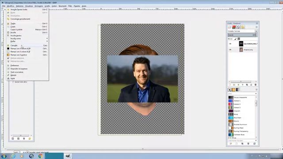
Task: Choose Copia from the Modifica menu
Action: tap(27, 26)
